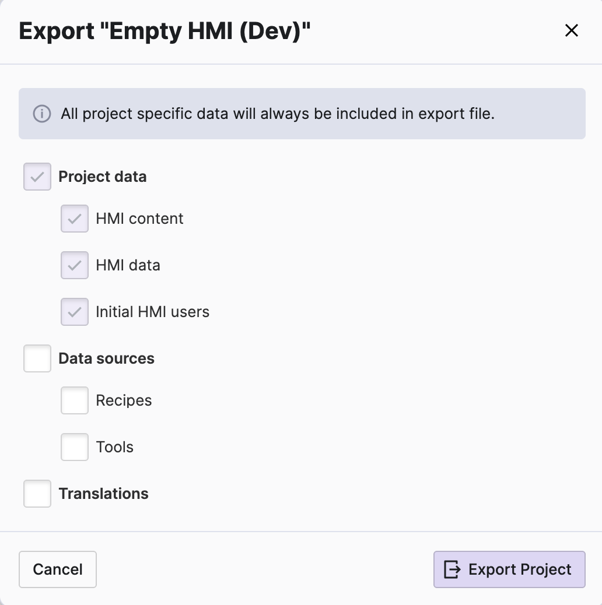Enable the Data sources checkbox

(x=37, y=358)
